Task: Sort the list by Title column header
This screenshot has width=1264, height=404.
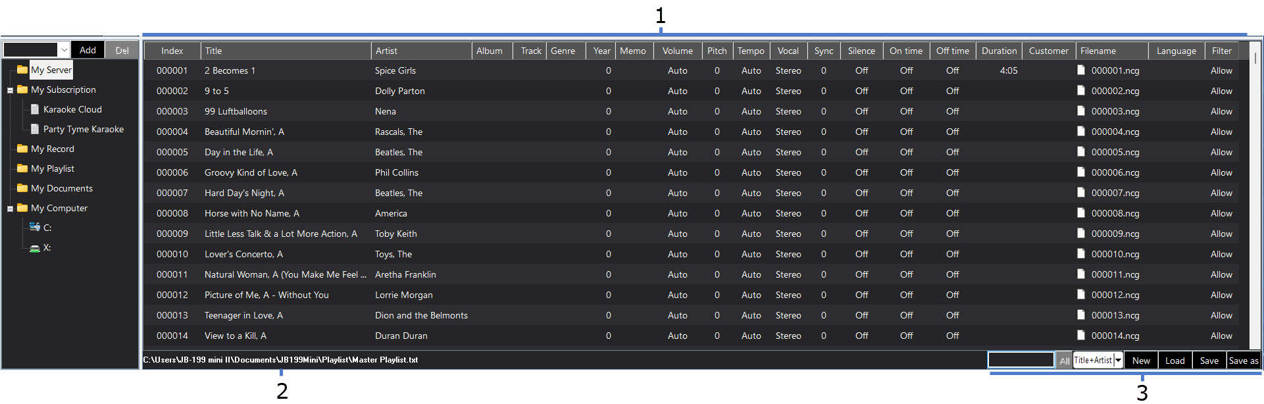Action: (x=286, y=51)
